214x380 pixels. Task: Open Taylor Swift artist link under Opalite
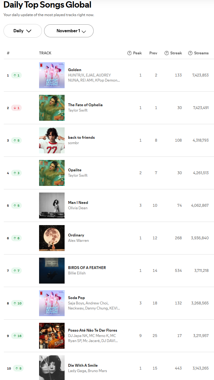[78, 175]
